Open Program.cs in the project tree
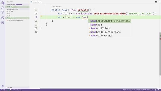161x91 pixels. click(17, 18)
